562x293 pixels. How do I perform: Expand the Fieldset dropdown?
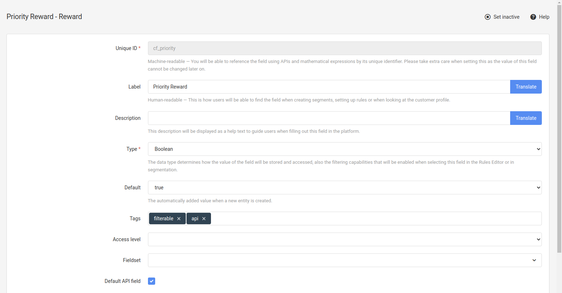point(344,260)
